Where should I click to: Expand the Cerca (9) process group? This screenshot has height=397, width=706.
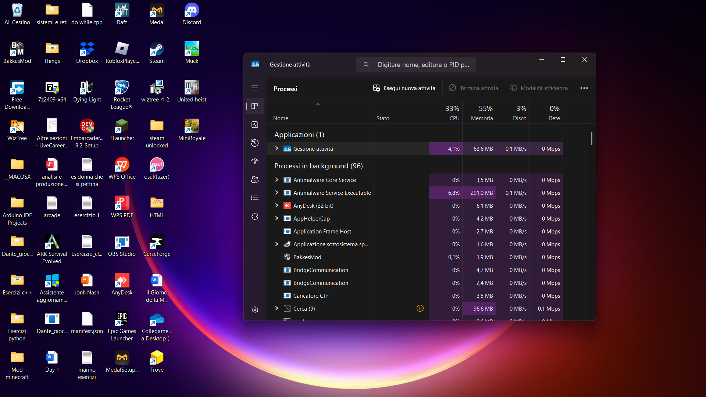tap(277, 308)
